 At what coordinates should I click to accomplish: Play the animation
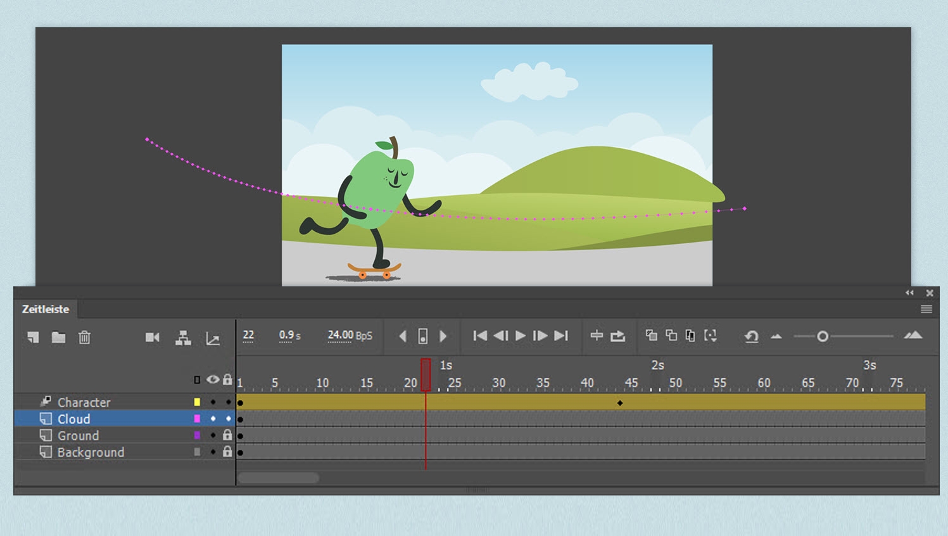[521, 336]
